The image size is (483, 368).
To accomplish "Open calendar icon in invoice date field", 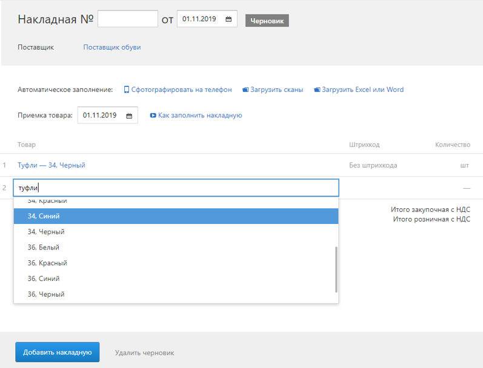I will 228,19.
